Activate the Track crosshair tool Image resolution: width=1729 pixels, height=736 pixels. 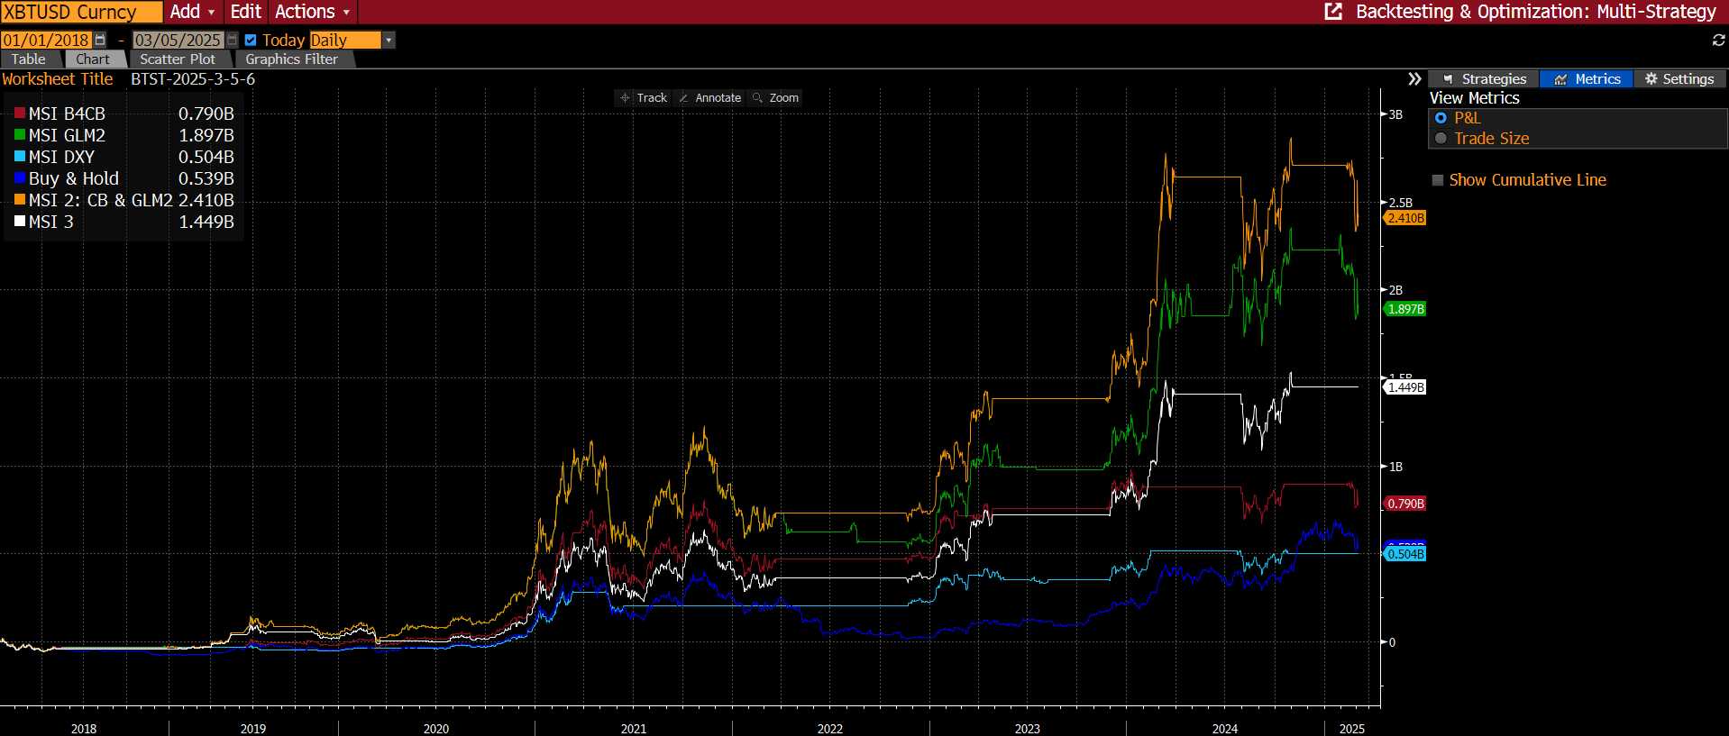(644, 98)
